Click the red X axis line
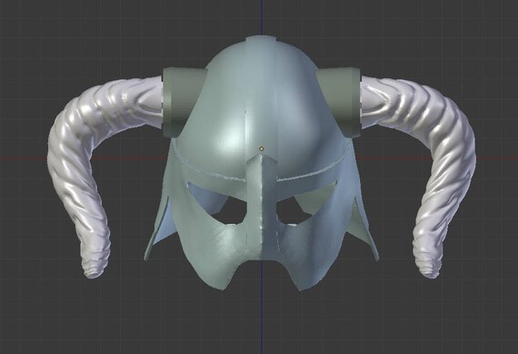Screen dimensions: 518x354 coord(23,158)
